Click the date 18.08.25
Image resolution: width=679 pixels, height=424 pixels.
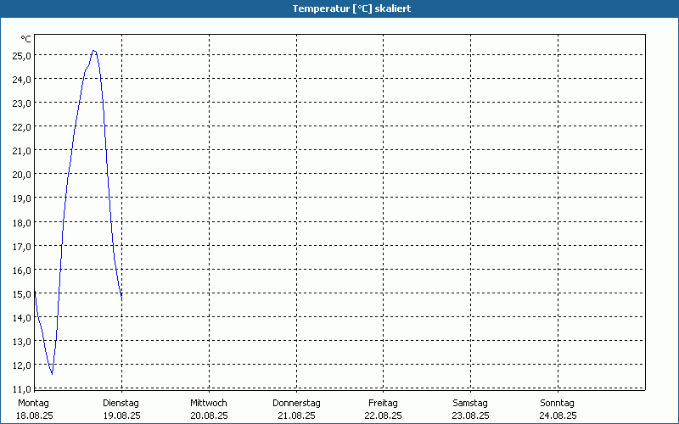(35, 416)
